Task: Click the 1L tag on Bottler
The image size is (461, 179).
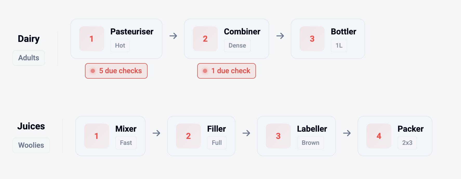Action: point(339,46)
